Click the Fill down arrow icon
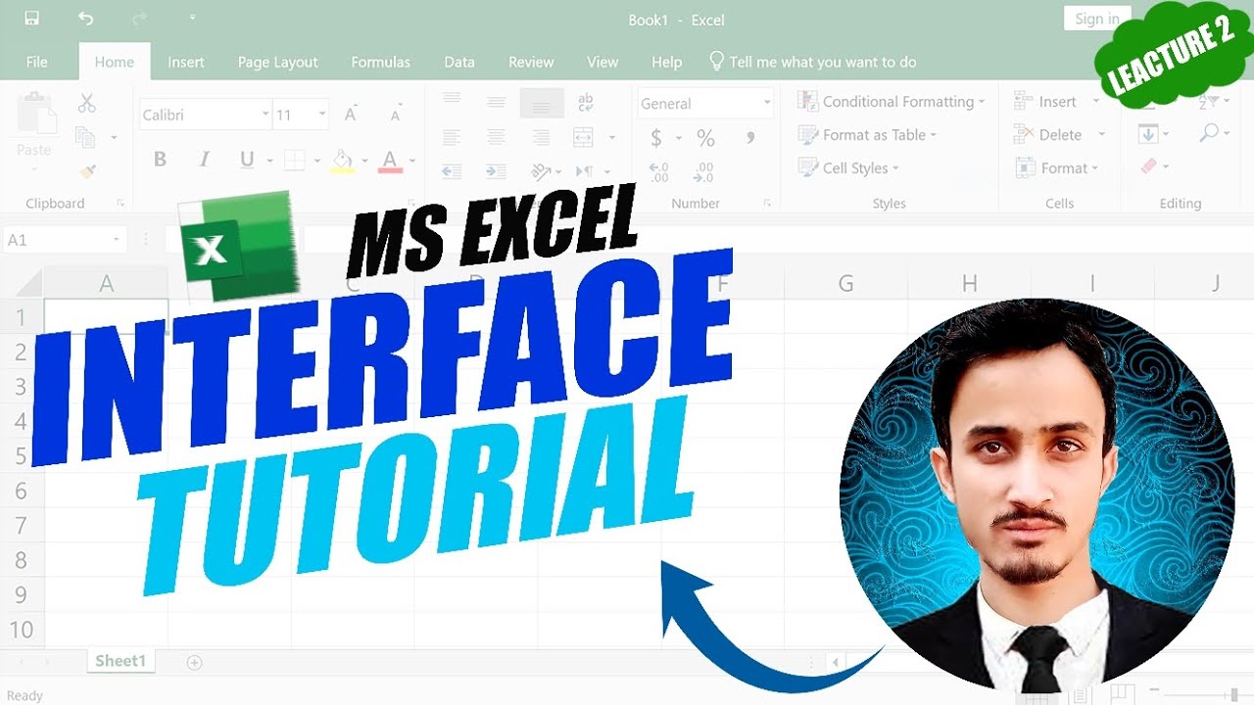This screenshot has width=1254, height=705. [1147, 133]
